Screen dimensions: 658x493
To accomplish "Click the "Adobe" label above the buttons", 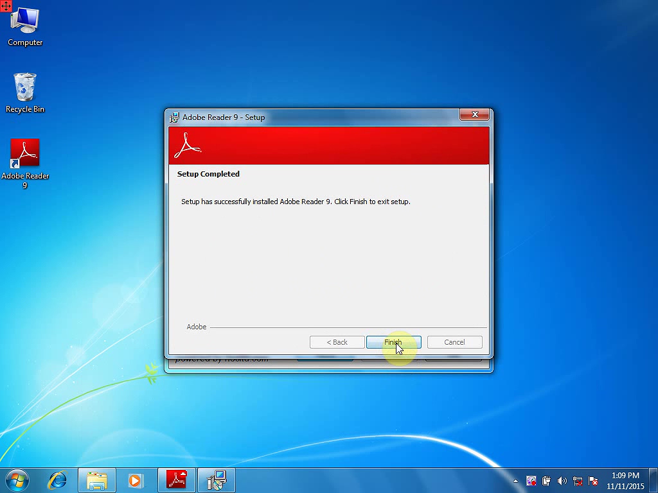I will (x=197, y=327).
